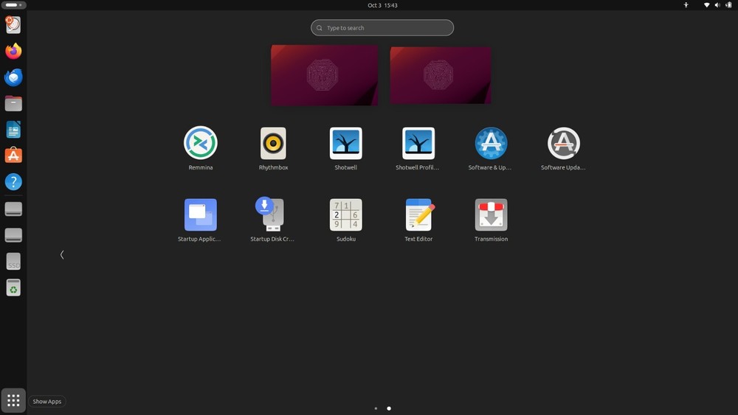Open the clock showing Oct 3 15:43
The image size is (738, 415).
[382, 5]
